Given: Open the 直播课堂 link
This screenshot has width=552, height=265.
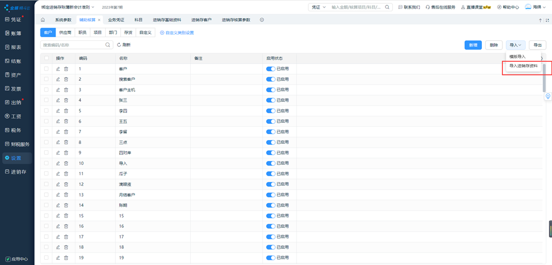Looking at the screenshot, I should [476, 7].
